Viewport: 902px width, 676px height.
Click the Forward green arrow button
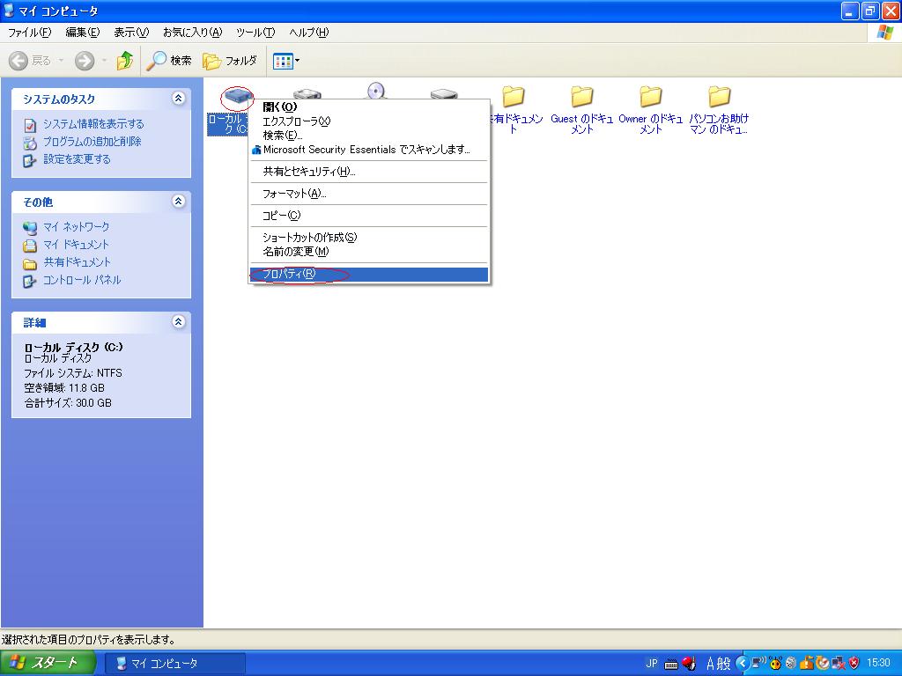[85, 61]
